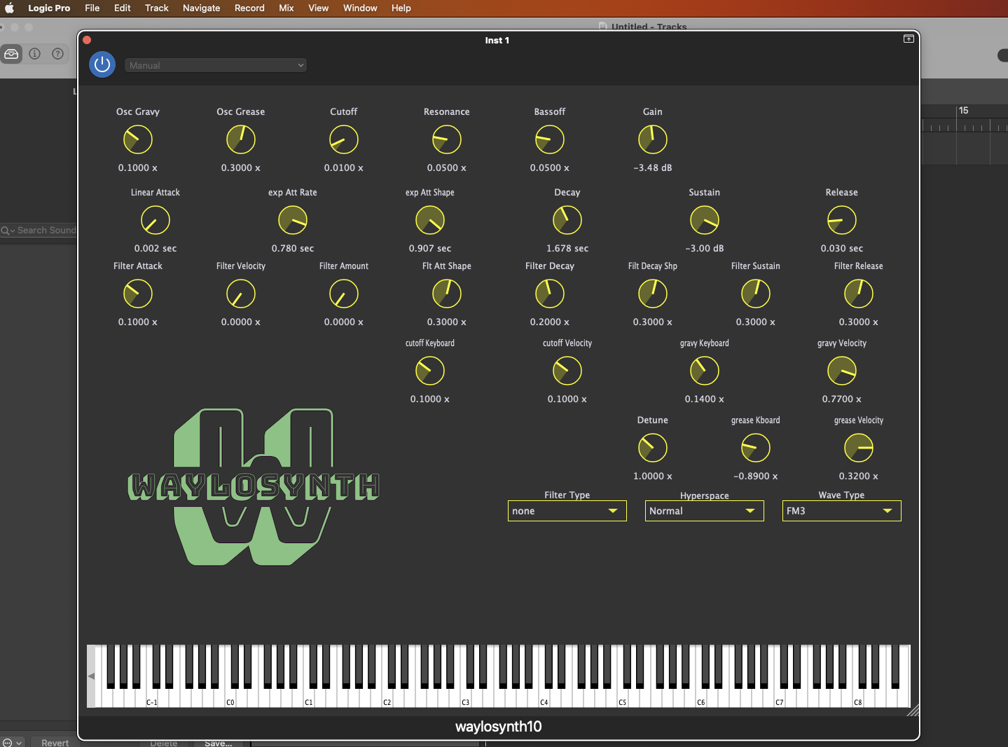This screenshot has height=747, width=1008.
Task: Click the link icon in plug-in title bar
Action: click(x=909, y=39)
